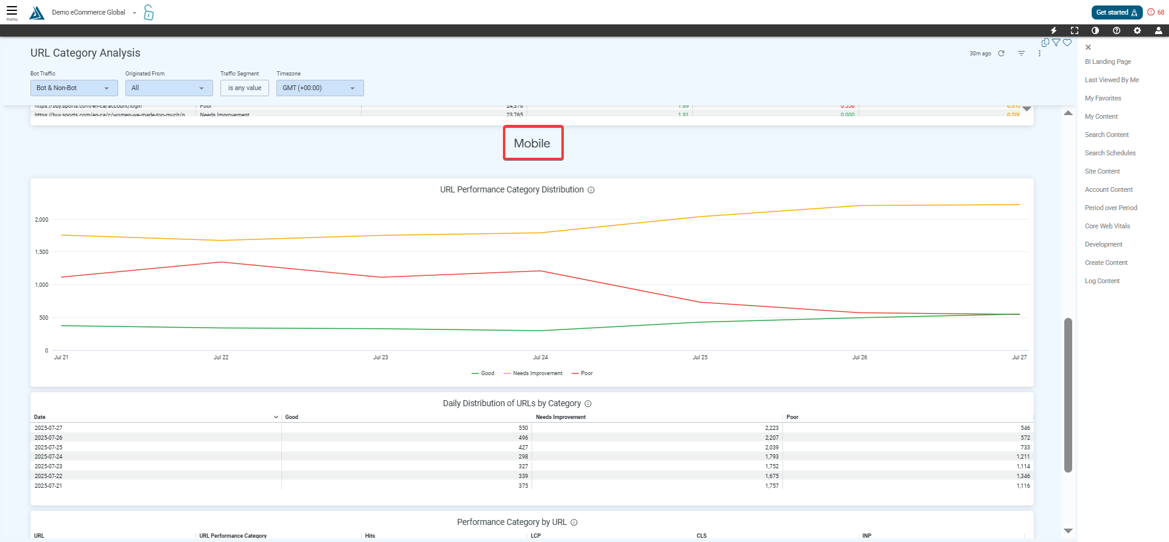Viewport: 1169px width, 542px height.
Task: Toggle the Good series in chart legend
Action: (x=483, y=373)
